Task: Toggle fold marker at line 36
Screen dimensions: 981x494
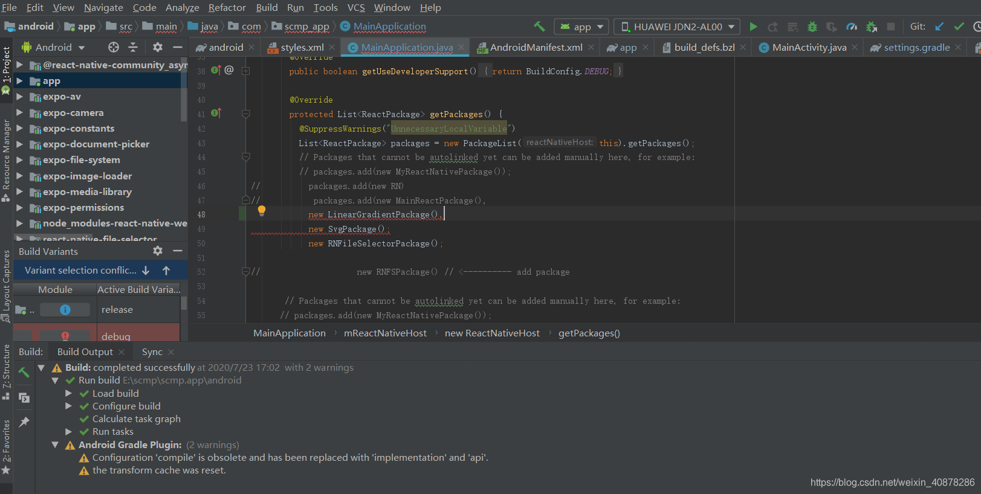Action: [246, 71]
